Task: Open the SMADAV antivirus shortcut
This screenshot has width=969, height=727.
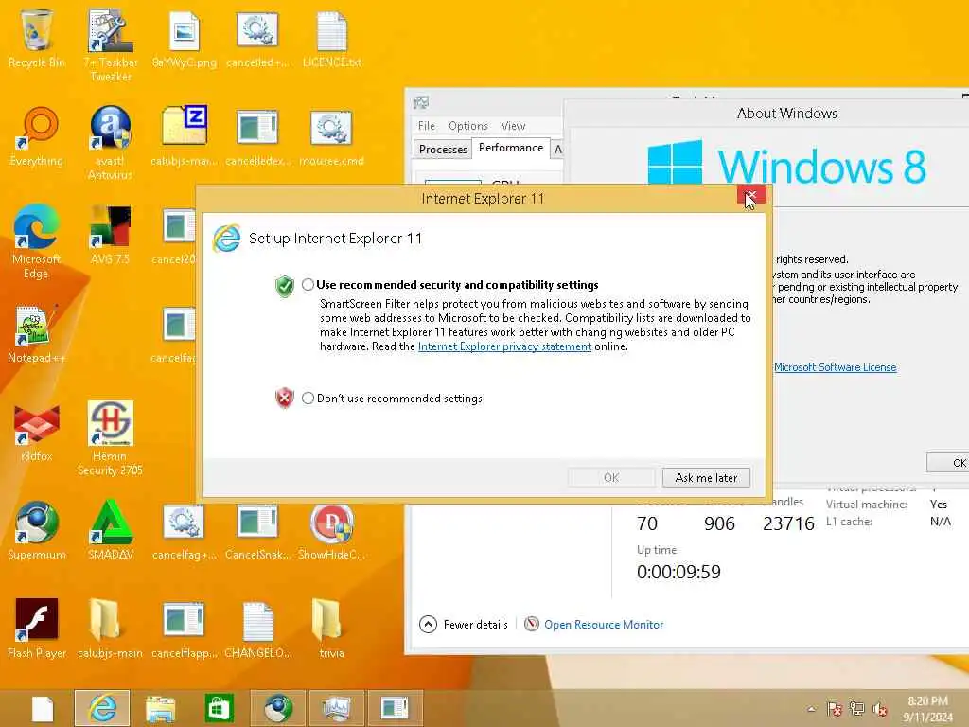Action: coord(110,530)
